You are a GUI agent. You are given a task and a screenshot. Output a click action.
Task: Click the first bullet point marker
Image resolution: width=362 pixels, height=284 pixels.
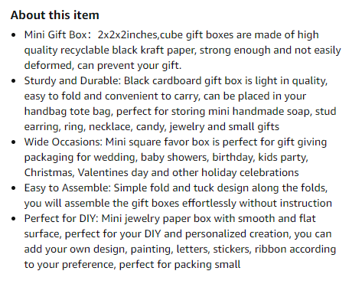14,35
